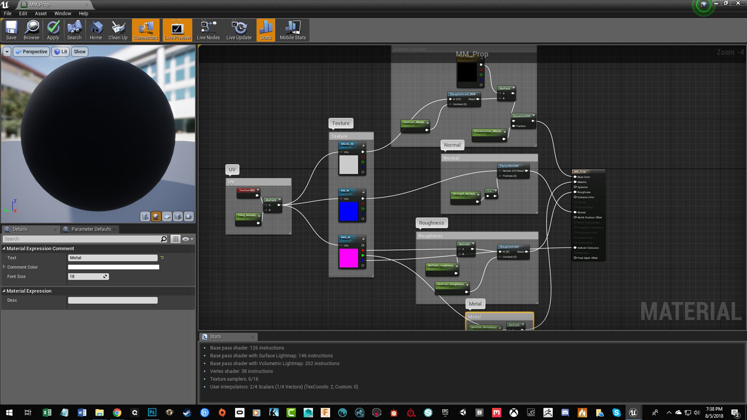The image size is (747, 420).
Task: Set preview mesh to plane
Action: point(167,216)
